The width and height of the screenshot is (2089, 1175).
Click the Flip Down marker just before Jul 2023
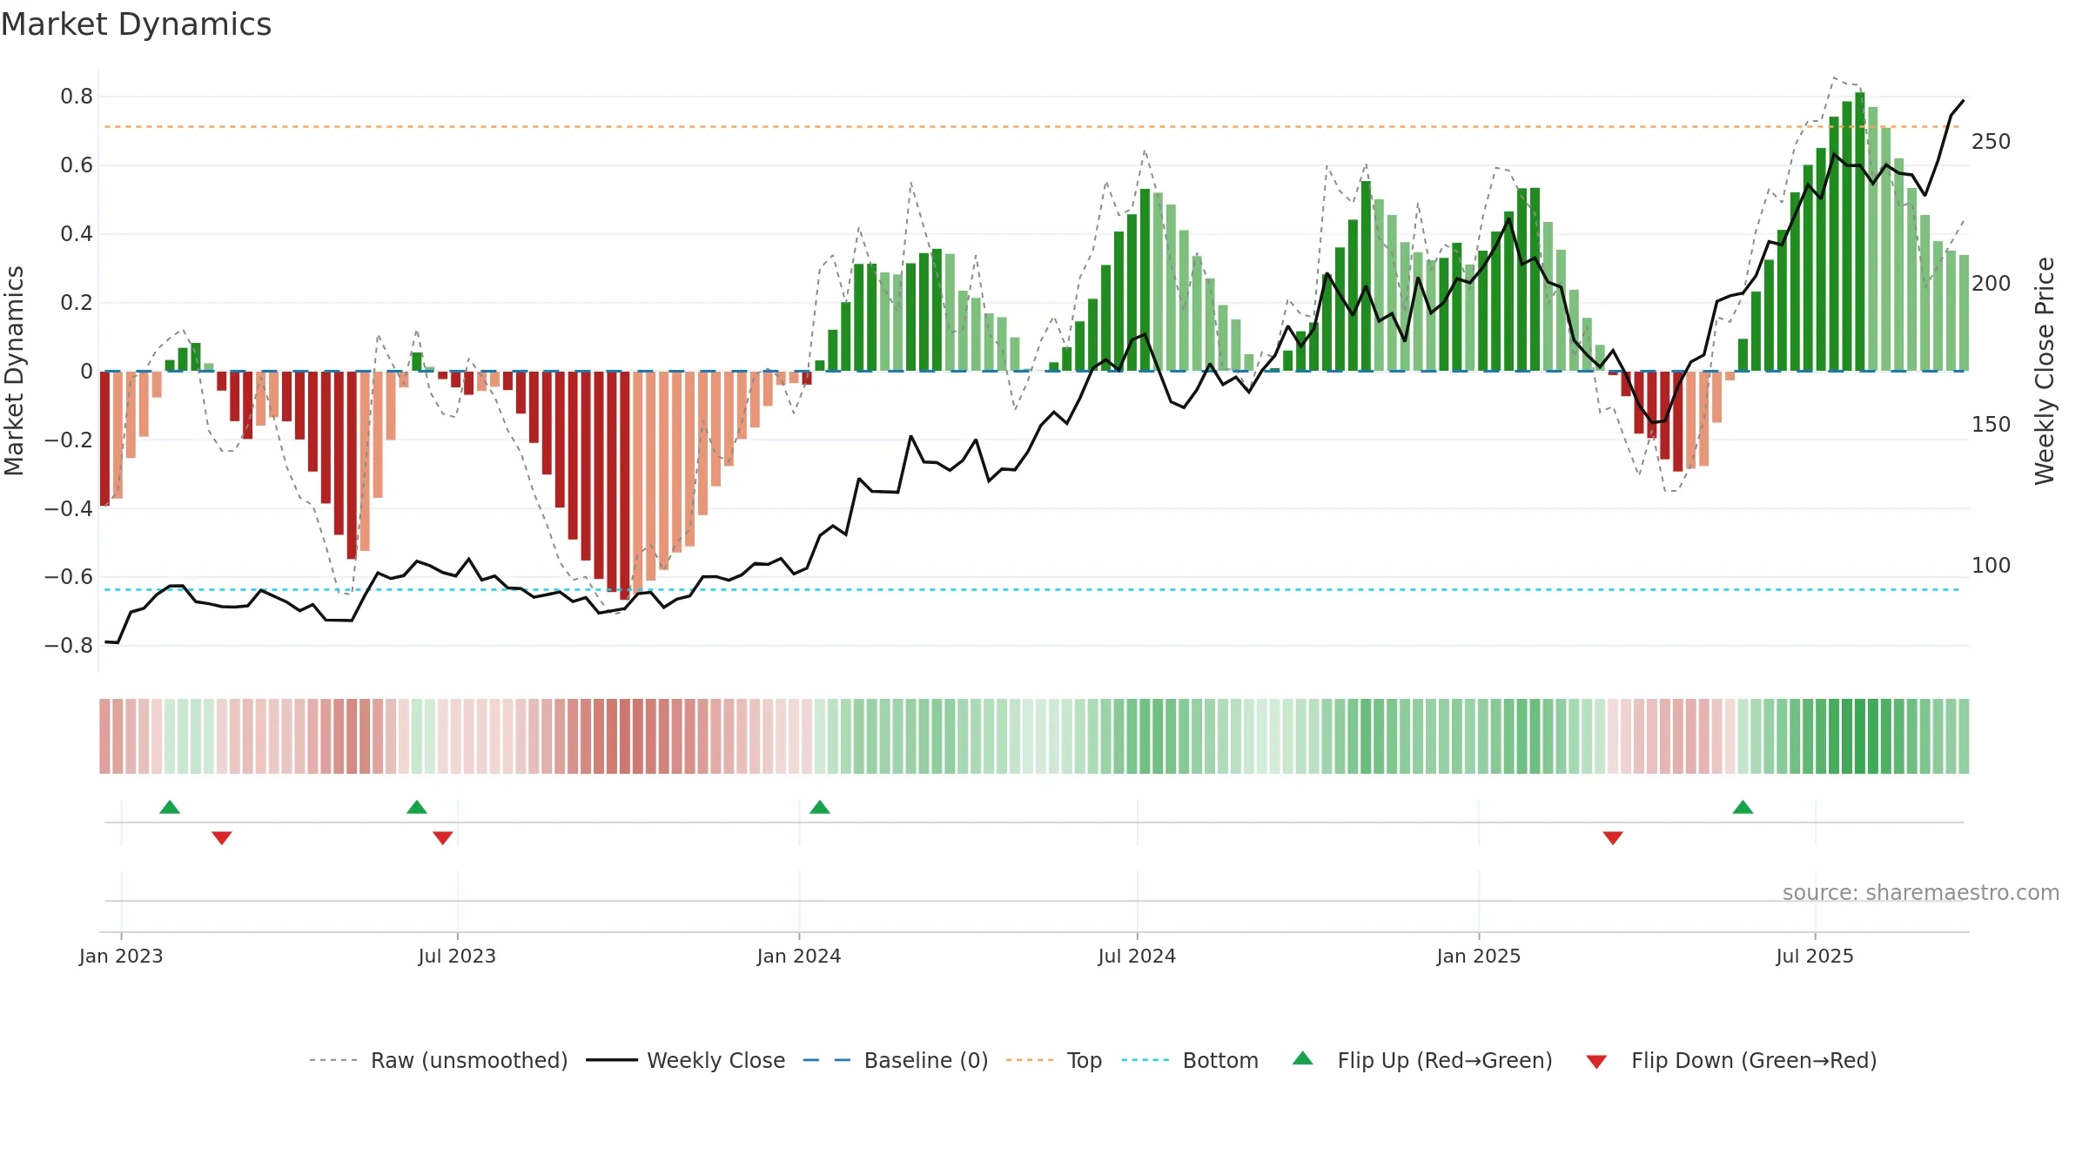pos(443,837)
